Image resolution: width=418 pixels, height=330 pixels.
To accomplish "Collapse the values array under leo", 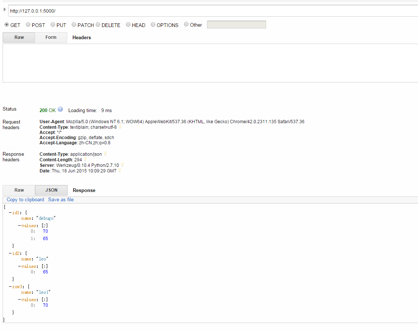I will (20, 266).
